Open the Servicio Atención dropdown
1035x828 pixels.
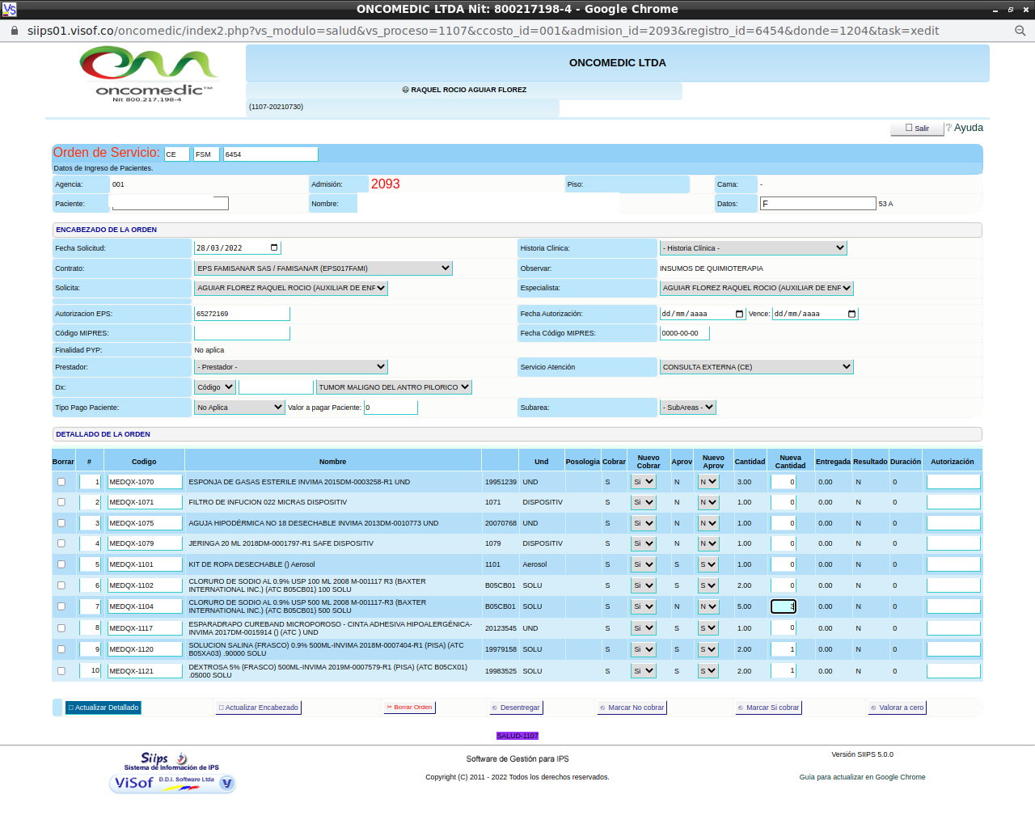click(756, 367)
